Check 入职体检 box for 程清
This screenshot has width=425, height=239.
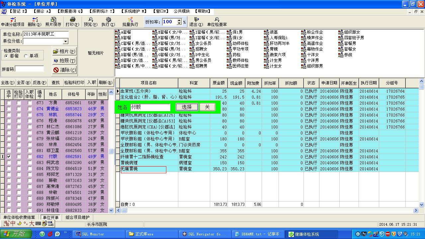point(30,120)
